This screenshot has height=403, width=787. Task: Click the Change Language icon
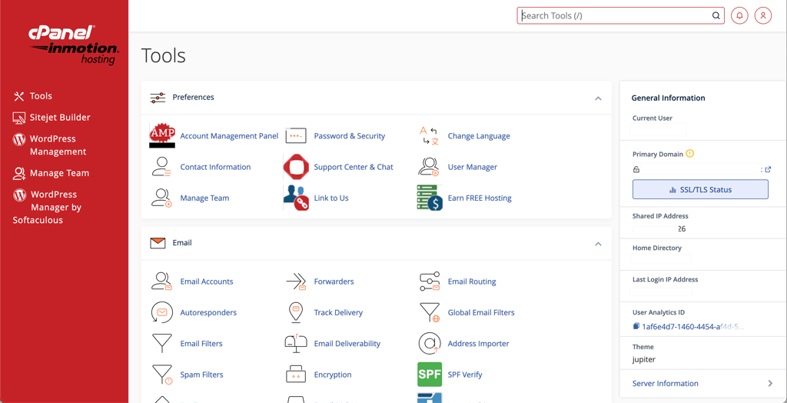pos(430,135)
